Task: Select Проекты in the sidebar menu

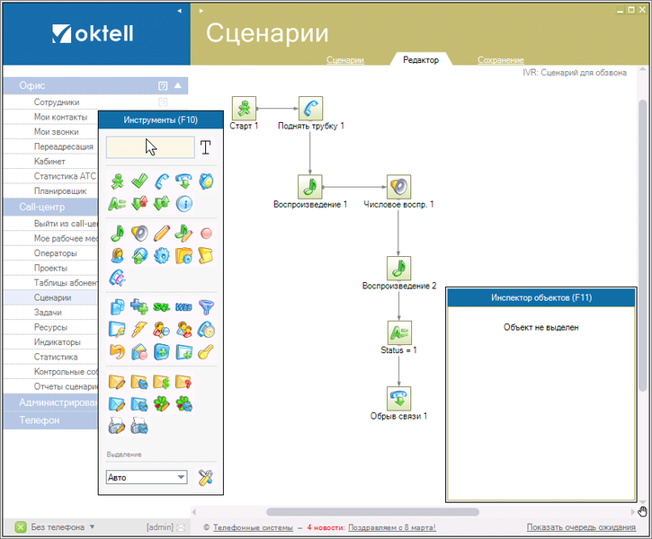Action: [50, 269]
